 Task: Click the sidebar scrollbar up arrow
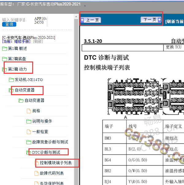coord(76,17)
